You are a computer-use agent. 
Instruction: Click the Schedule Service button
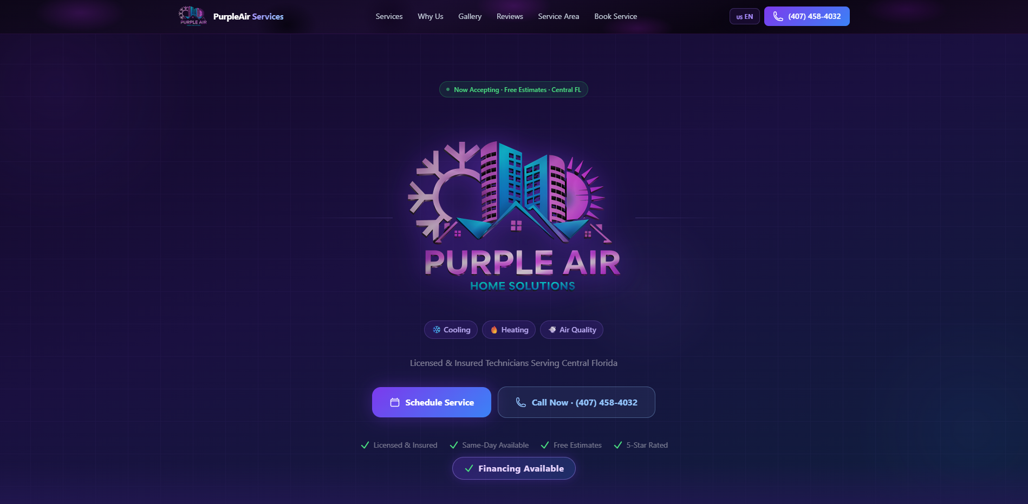(x=432, y=402)
